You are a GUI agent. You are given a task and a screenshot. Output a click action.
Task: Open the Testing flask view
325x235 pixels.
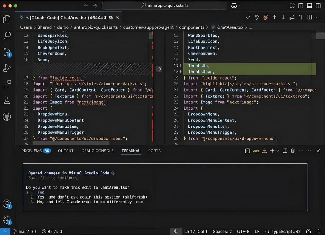(7, 100)
